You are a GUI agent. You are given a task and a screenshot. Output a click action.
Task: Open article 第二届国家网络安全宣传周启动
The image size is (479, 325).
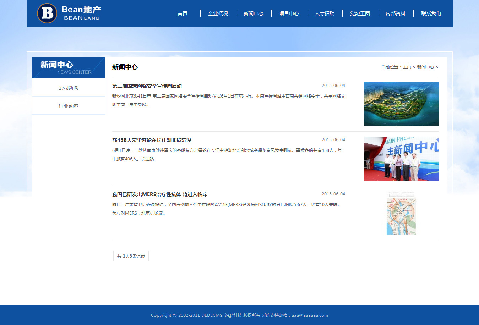pos(147,86)
